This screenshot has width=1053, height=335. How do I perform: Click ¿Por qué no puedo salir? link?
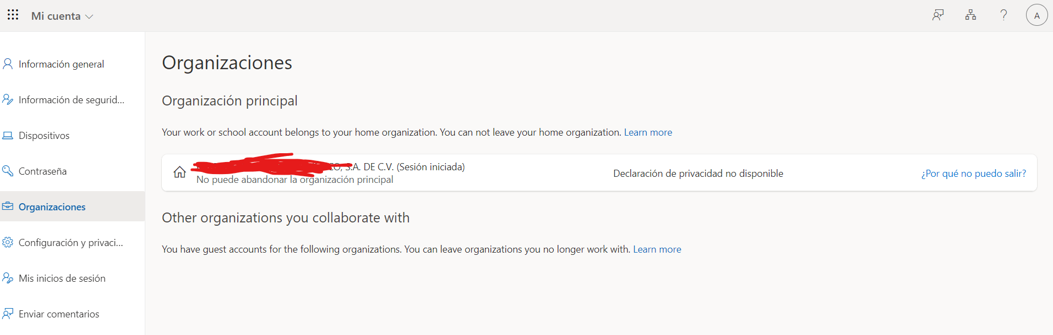pyautogui.click(x=973, y=174)
